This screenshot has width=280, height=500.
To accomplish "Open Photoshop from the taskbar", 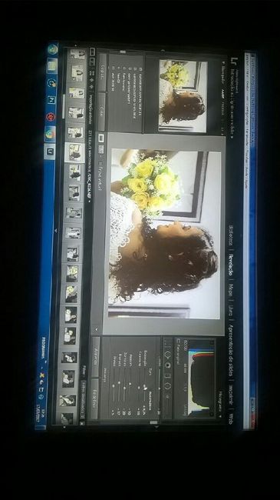I will tap(51, 100).
